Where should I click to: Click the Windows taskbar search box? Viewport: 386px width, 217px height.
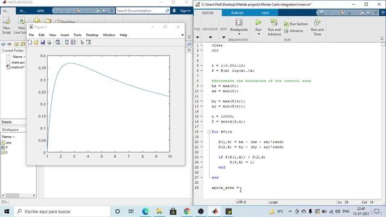click(63, 212)
